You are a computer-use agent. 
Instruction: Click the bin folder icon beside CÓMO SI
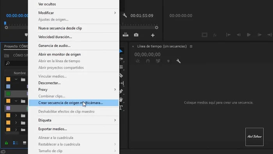(7, 55)
